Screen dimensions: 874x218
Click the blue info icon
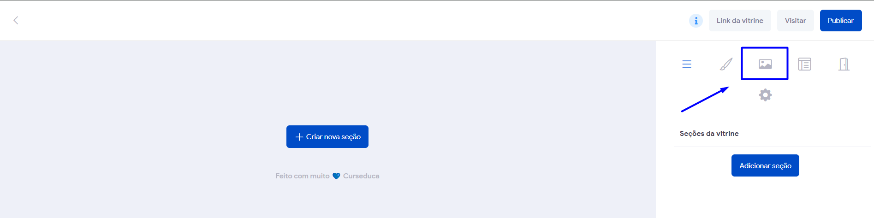click(696, 21)
